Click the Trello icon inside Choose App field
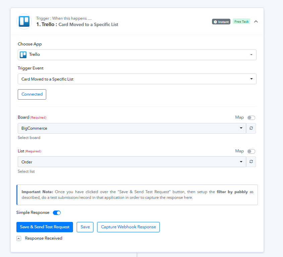 tap(23, 54)
